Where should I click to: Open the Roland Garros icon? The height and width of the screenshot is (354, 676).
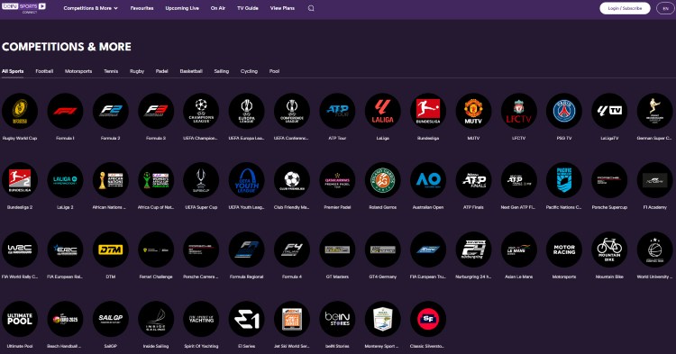tap(383, 180)
